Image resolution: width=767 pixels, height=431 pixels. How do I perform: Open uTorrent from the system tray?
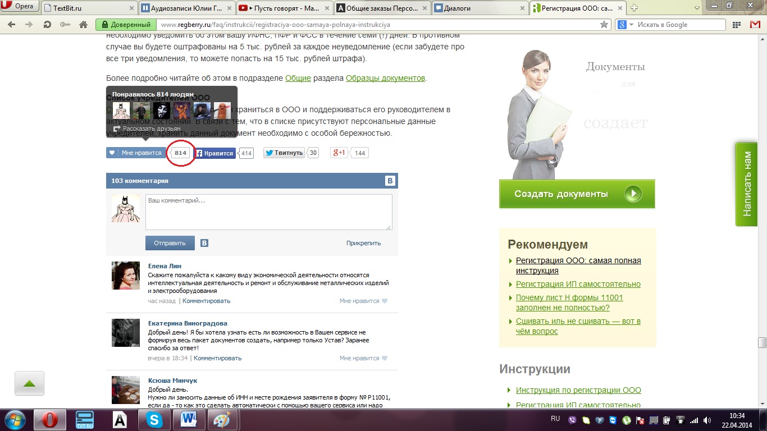pos(627,420)
